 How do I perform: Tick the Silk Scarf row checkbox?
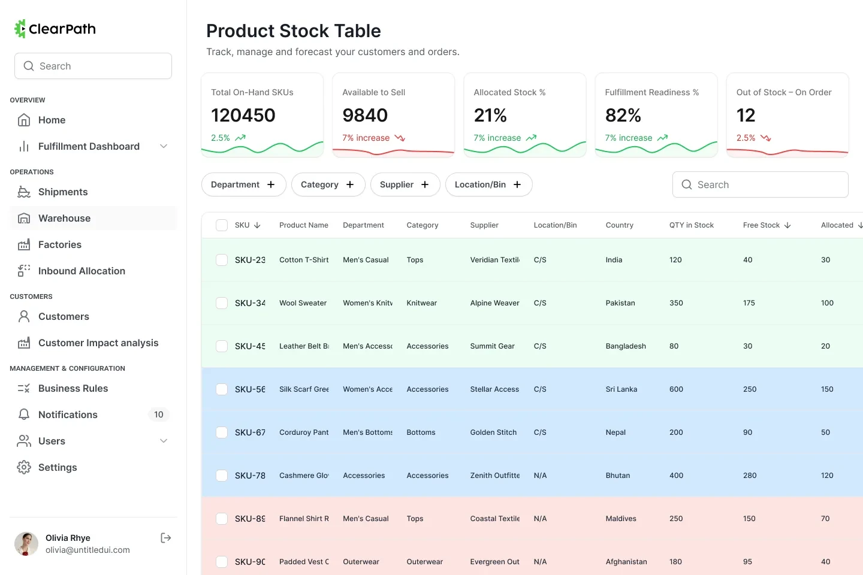point(222,389)
